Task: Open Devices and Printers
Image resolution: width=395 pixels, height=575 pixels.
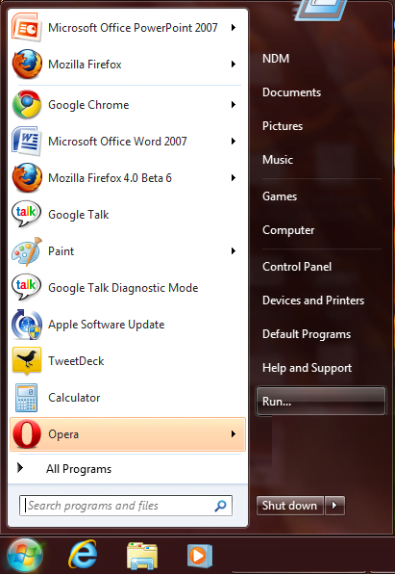Action: pos(313,301)
